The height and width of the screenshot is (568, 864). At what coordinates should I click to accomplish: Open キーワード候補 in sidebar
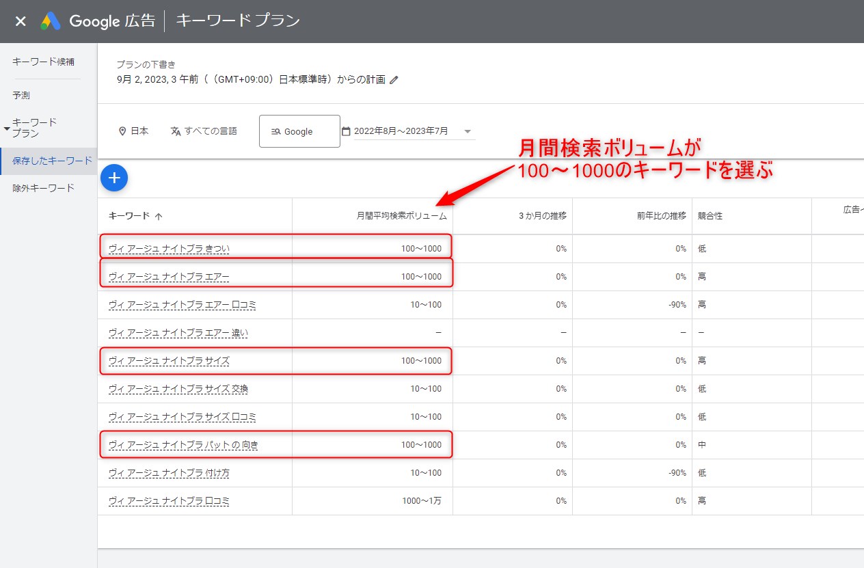click(x=44, y=62)
